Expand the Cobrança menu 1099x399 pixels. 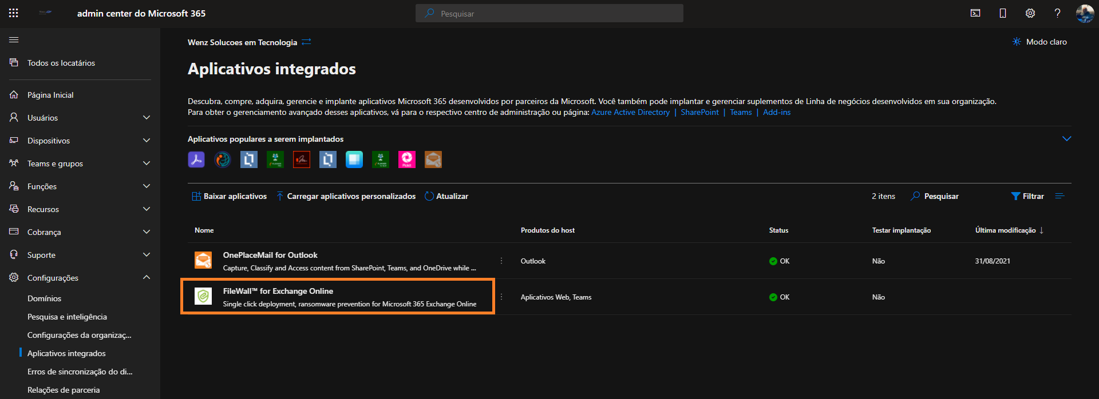coord(80,232)
